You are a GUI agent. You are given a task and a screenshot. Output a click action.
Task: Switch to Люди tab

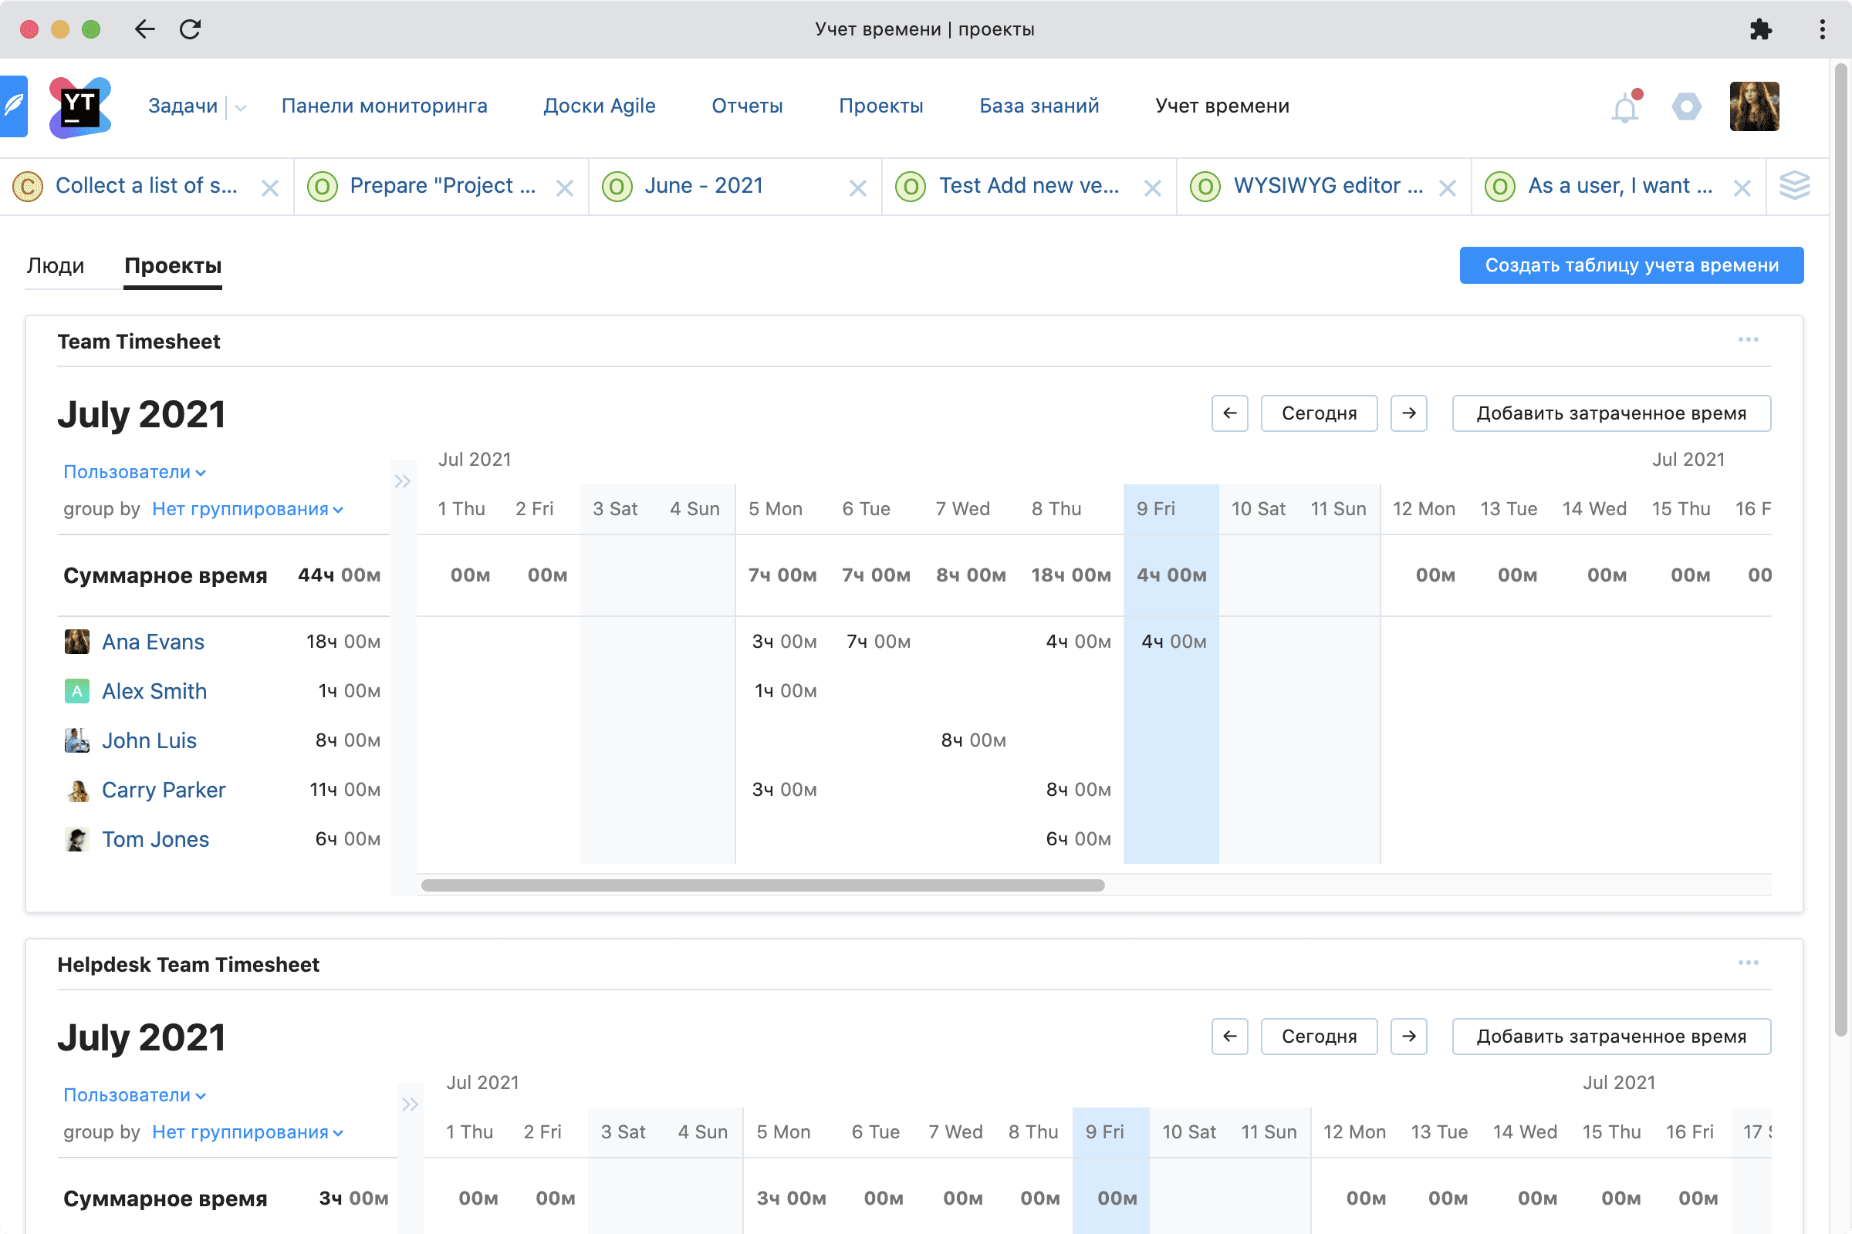55,266
